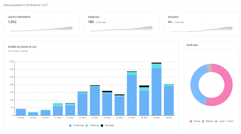Click the sparkline in the Decedați card
Viewport: 241px width, 134px height.
201,29
